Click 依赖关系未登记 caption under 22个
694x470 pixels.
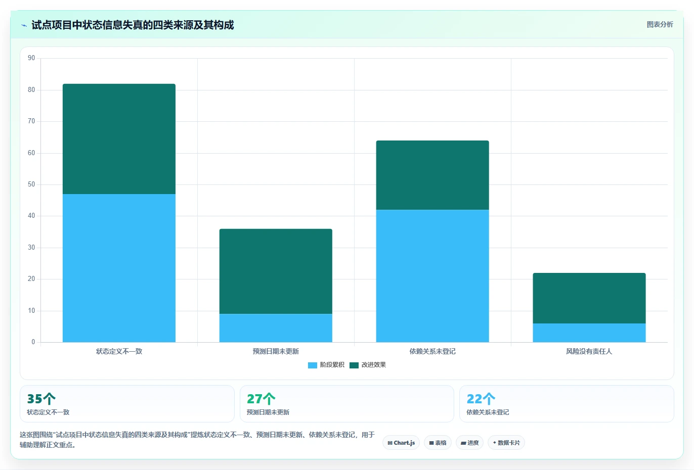point(488,412)
